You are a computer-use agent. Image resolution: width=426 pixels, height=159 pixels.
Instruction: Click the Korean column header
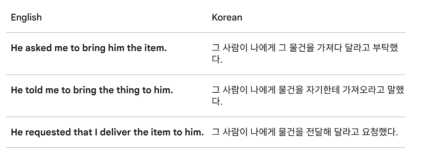click(x=227, y=17)
